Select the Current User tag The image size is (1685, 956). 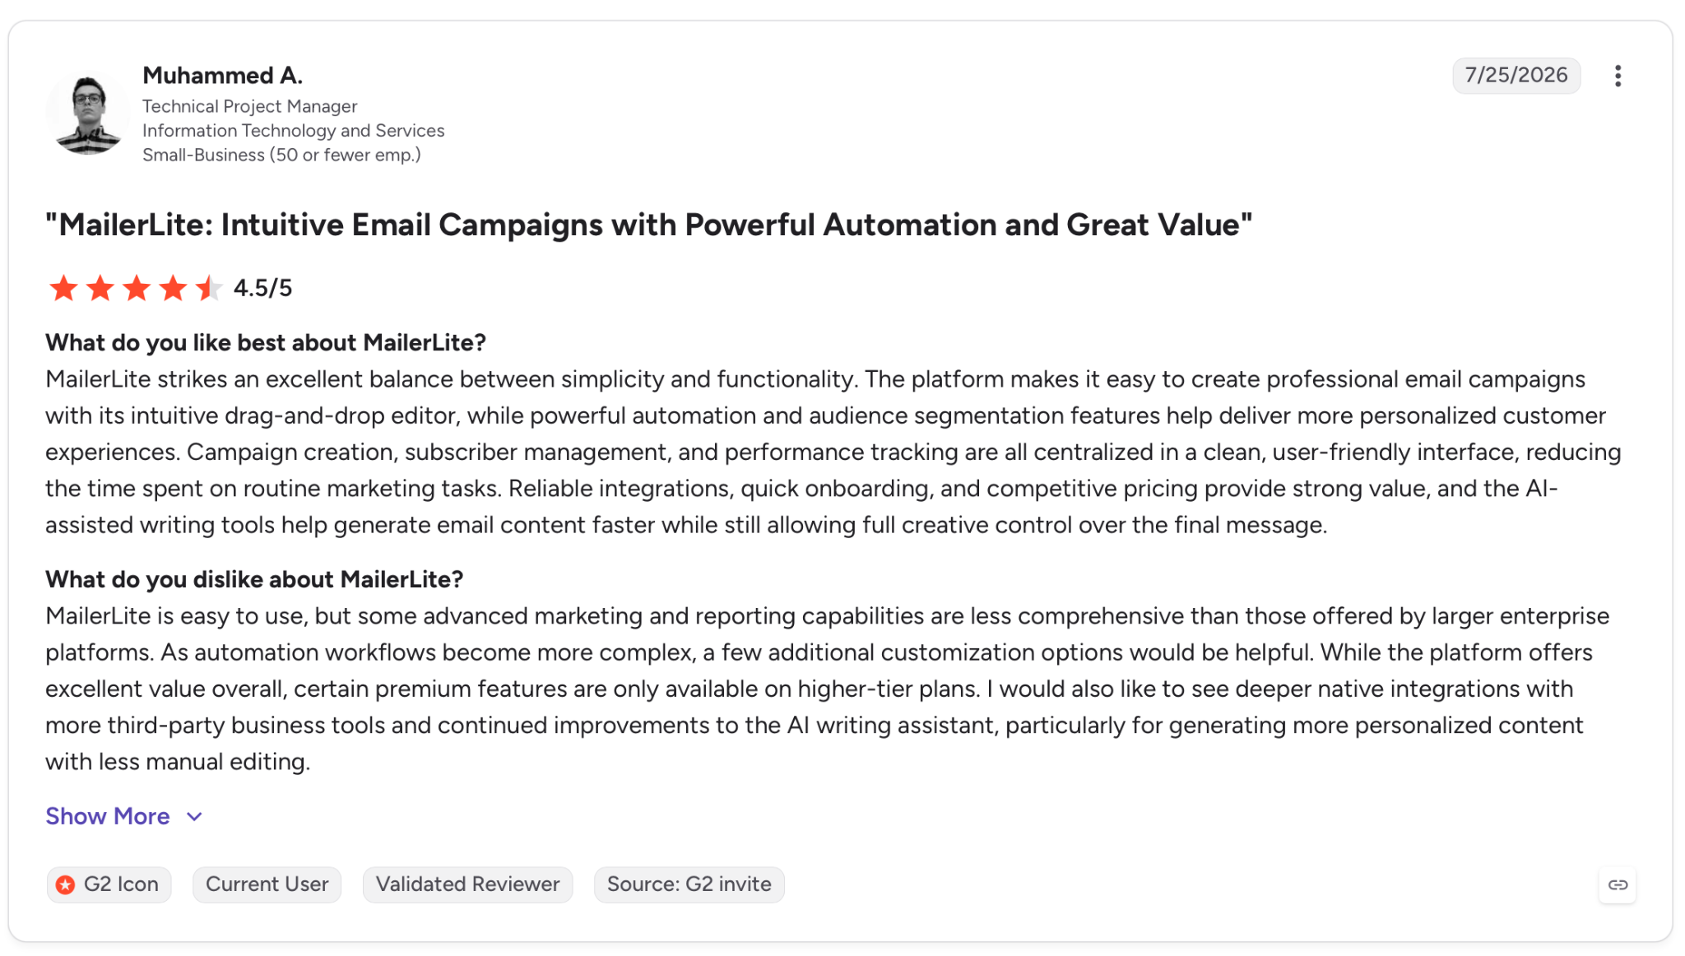coord(267,884)
